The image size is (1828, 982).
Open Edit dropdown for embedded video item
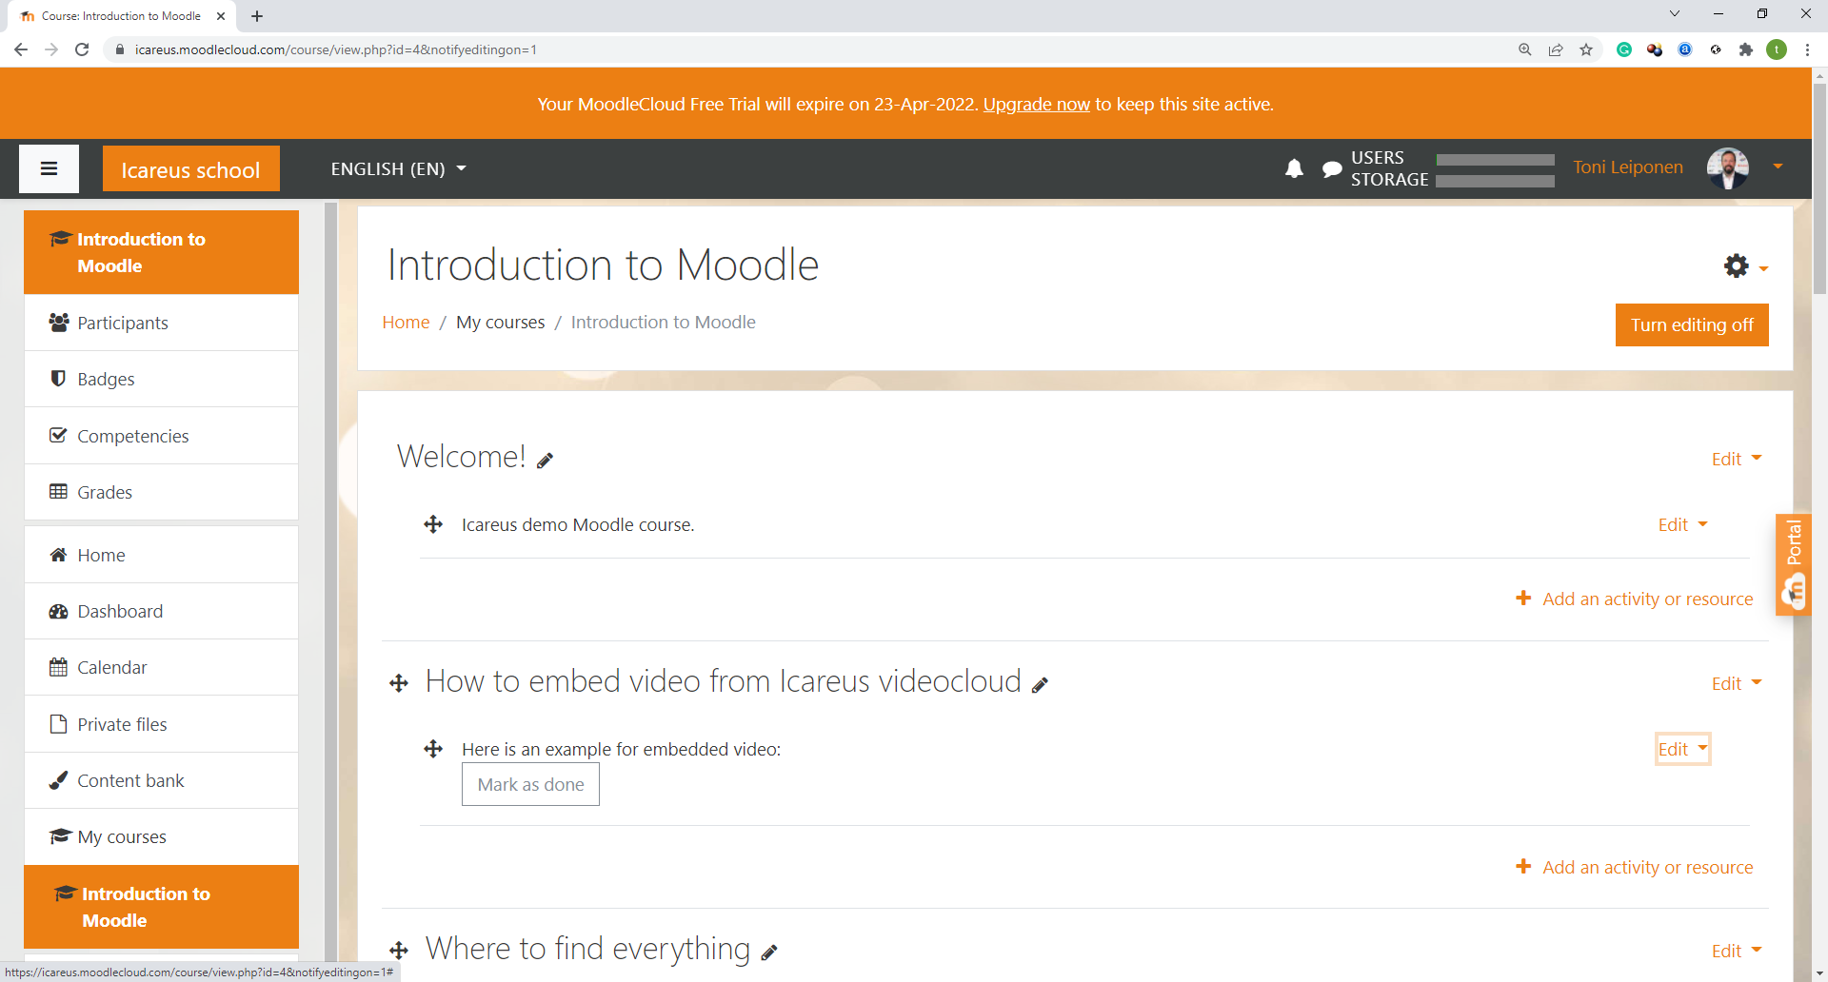pyautogui.click(x=1682, y=749)
